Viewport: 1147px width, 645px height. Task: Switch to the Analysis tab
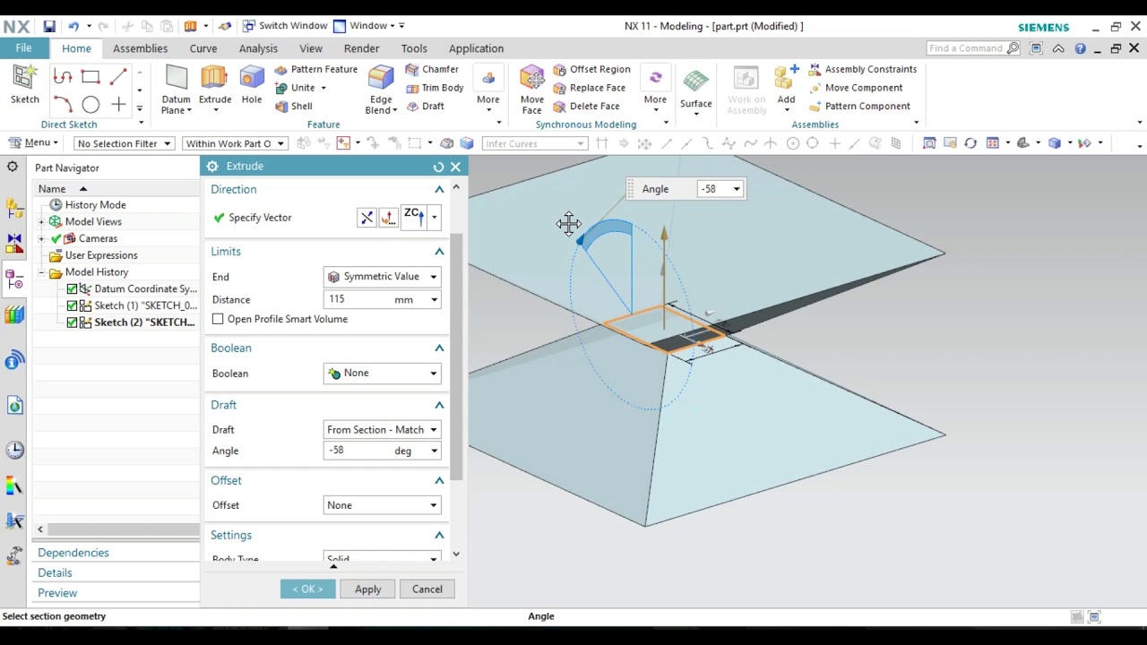258,48
